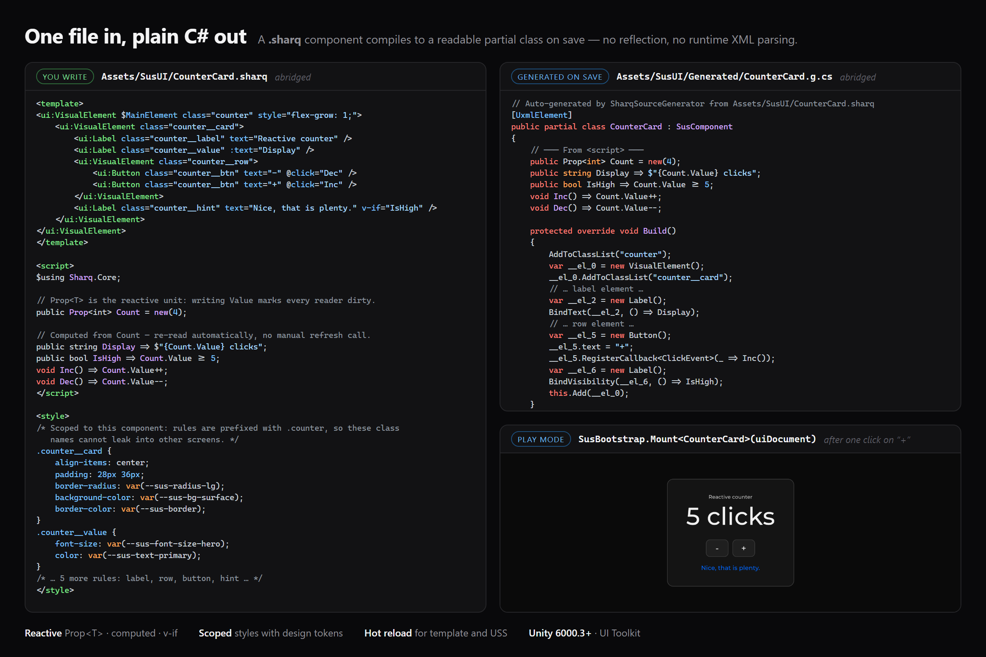The width and height of the screenshot is (986, 657).
Task: Click the word 'abridged' beside CounterCard.g.cs
Action: [858, 77]
